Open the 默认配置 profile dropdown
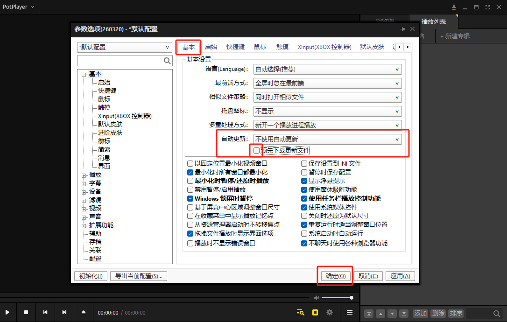Screen dimensions: 507x322 [x=125, y=47]
